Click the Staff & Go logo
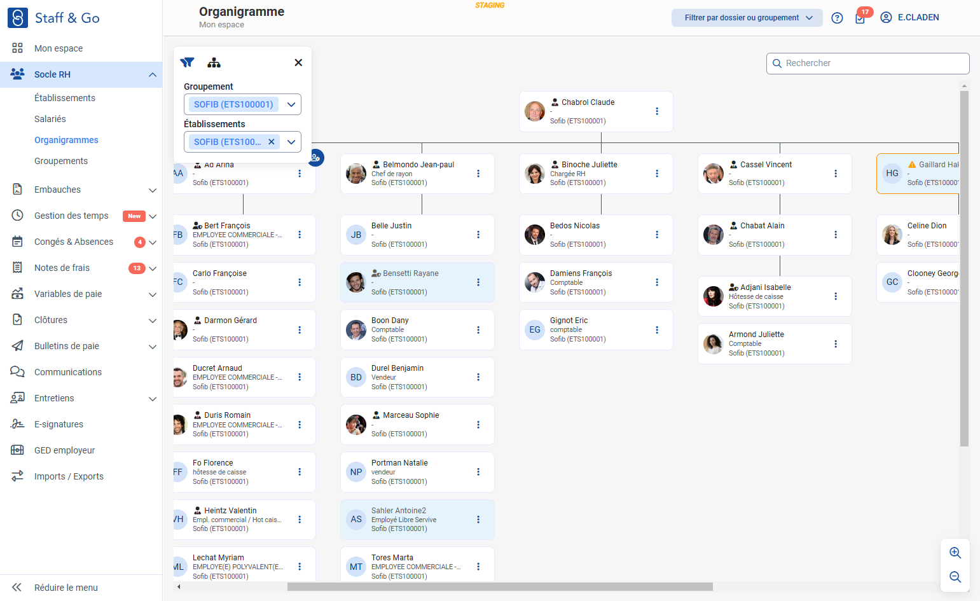Viewport: 980px width, 601px height. tap(54, 18)
